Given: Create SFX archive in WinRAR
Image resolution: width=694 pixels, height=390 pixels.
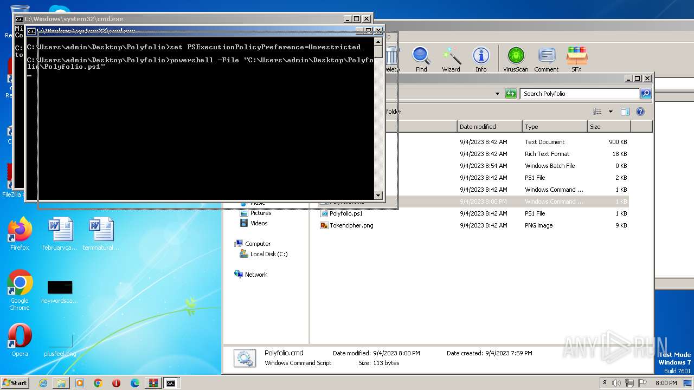Looking at the screenshot, I should (576, 59).
